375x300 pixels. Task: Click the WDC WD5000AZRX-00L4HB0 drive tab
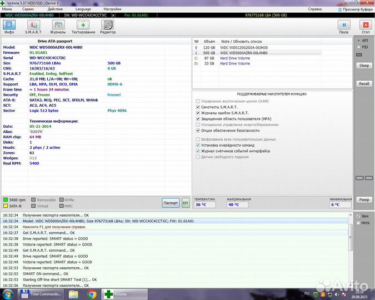pos(29,15)
